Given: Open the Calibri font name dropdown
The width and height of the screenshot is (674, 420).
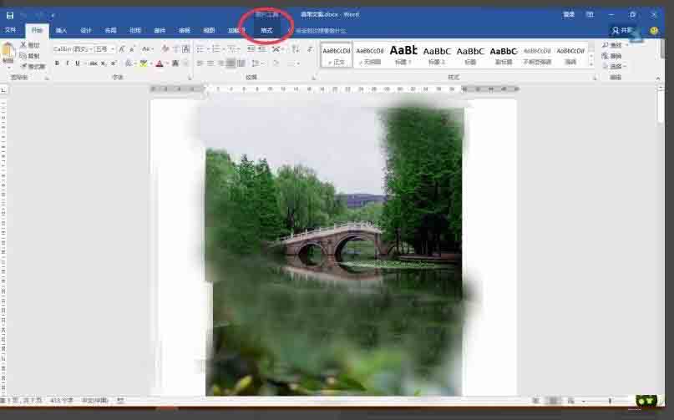Looking at the screenshot, I should pos(73,49).
